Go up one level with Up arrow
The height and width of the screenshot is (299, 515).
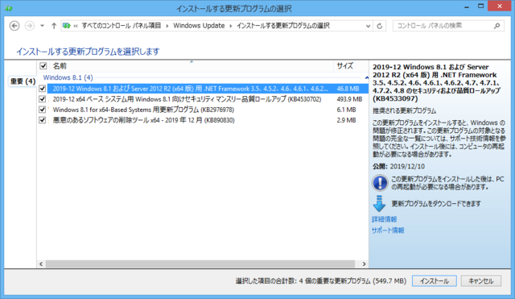pyautogui.click(x=54, y=26)
